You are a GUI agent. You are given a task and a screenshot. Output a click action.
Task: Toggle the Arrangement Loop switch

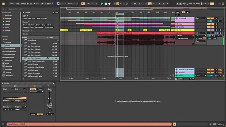pyautogui.click(x=150, y=4)
